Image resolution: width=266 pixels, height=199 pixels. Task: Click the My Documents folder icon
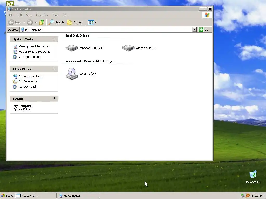click(x=15, y=82)
